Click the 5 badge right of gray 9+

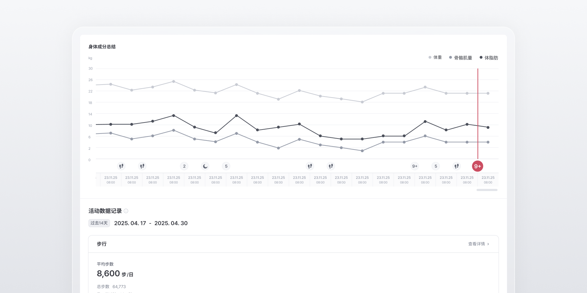[x=436, y=166]
